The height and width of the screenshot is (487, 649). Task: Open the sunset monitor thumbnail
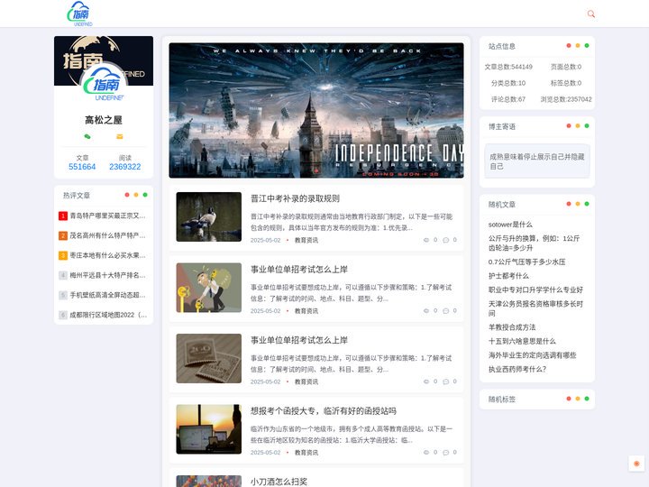[x=208, y=429]
